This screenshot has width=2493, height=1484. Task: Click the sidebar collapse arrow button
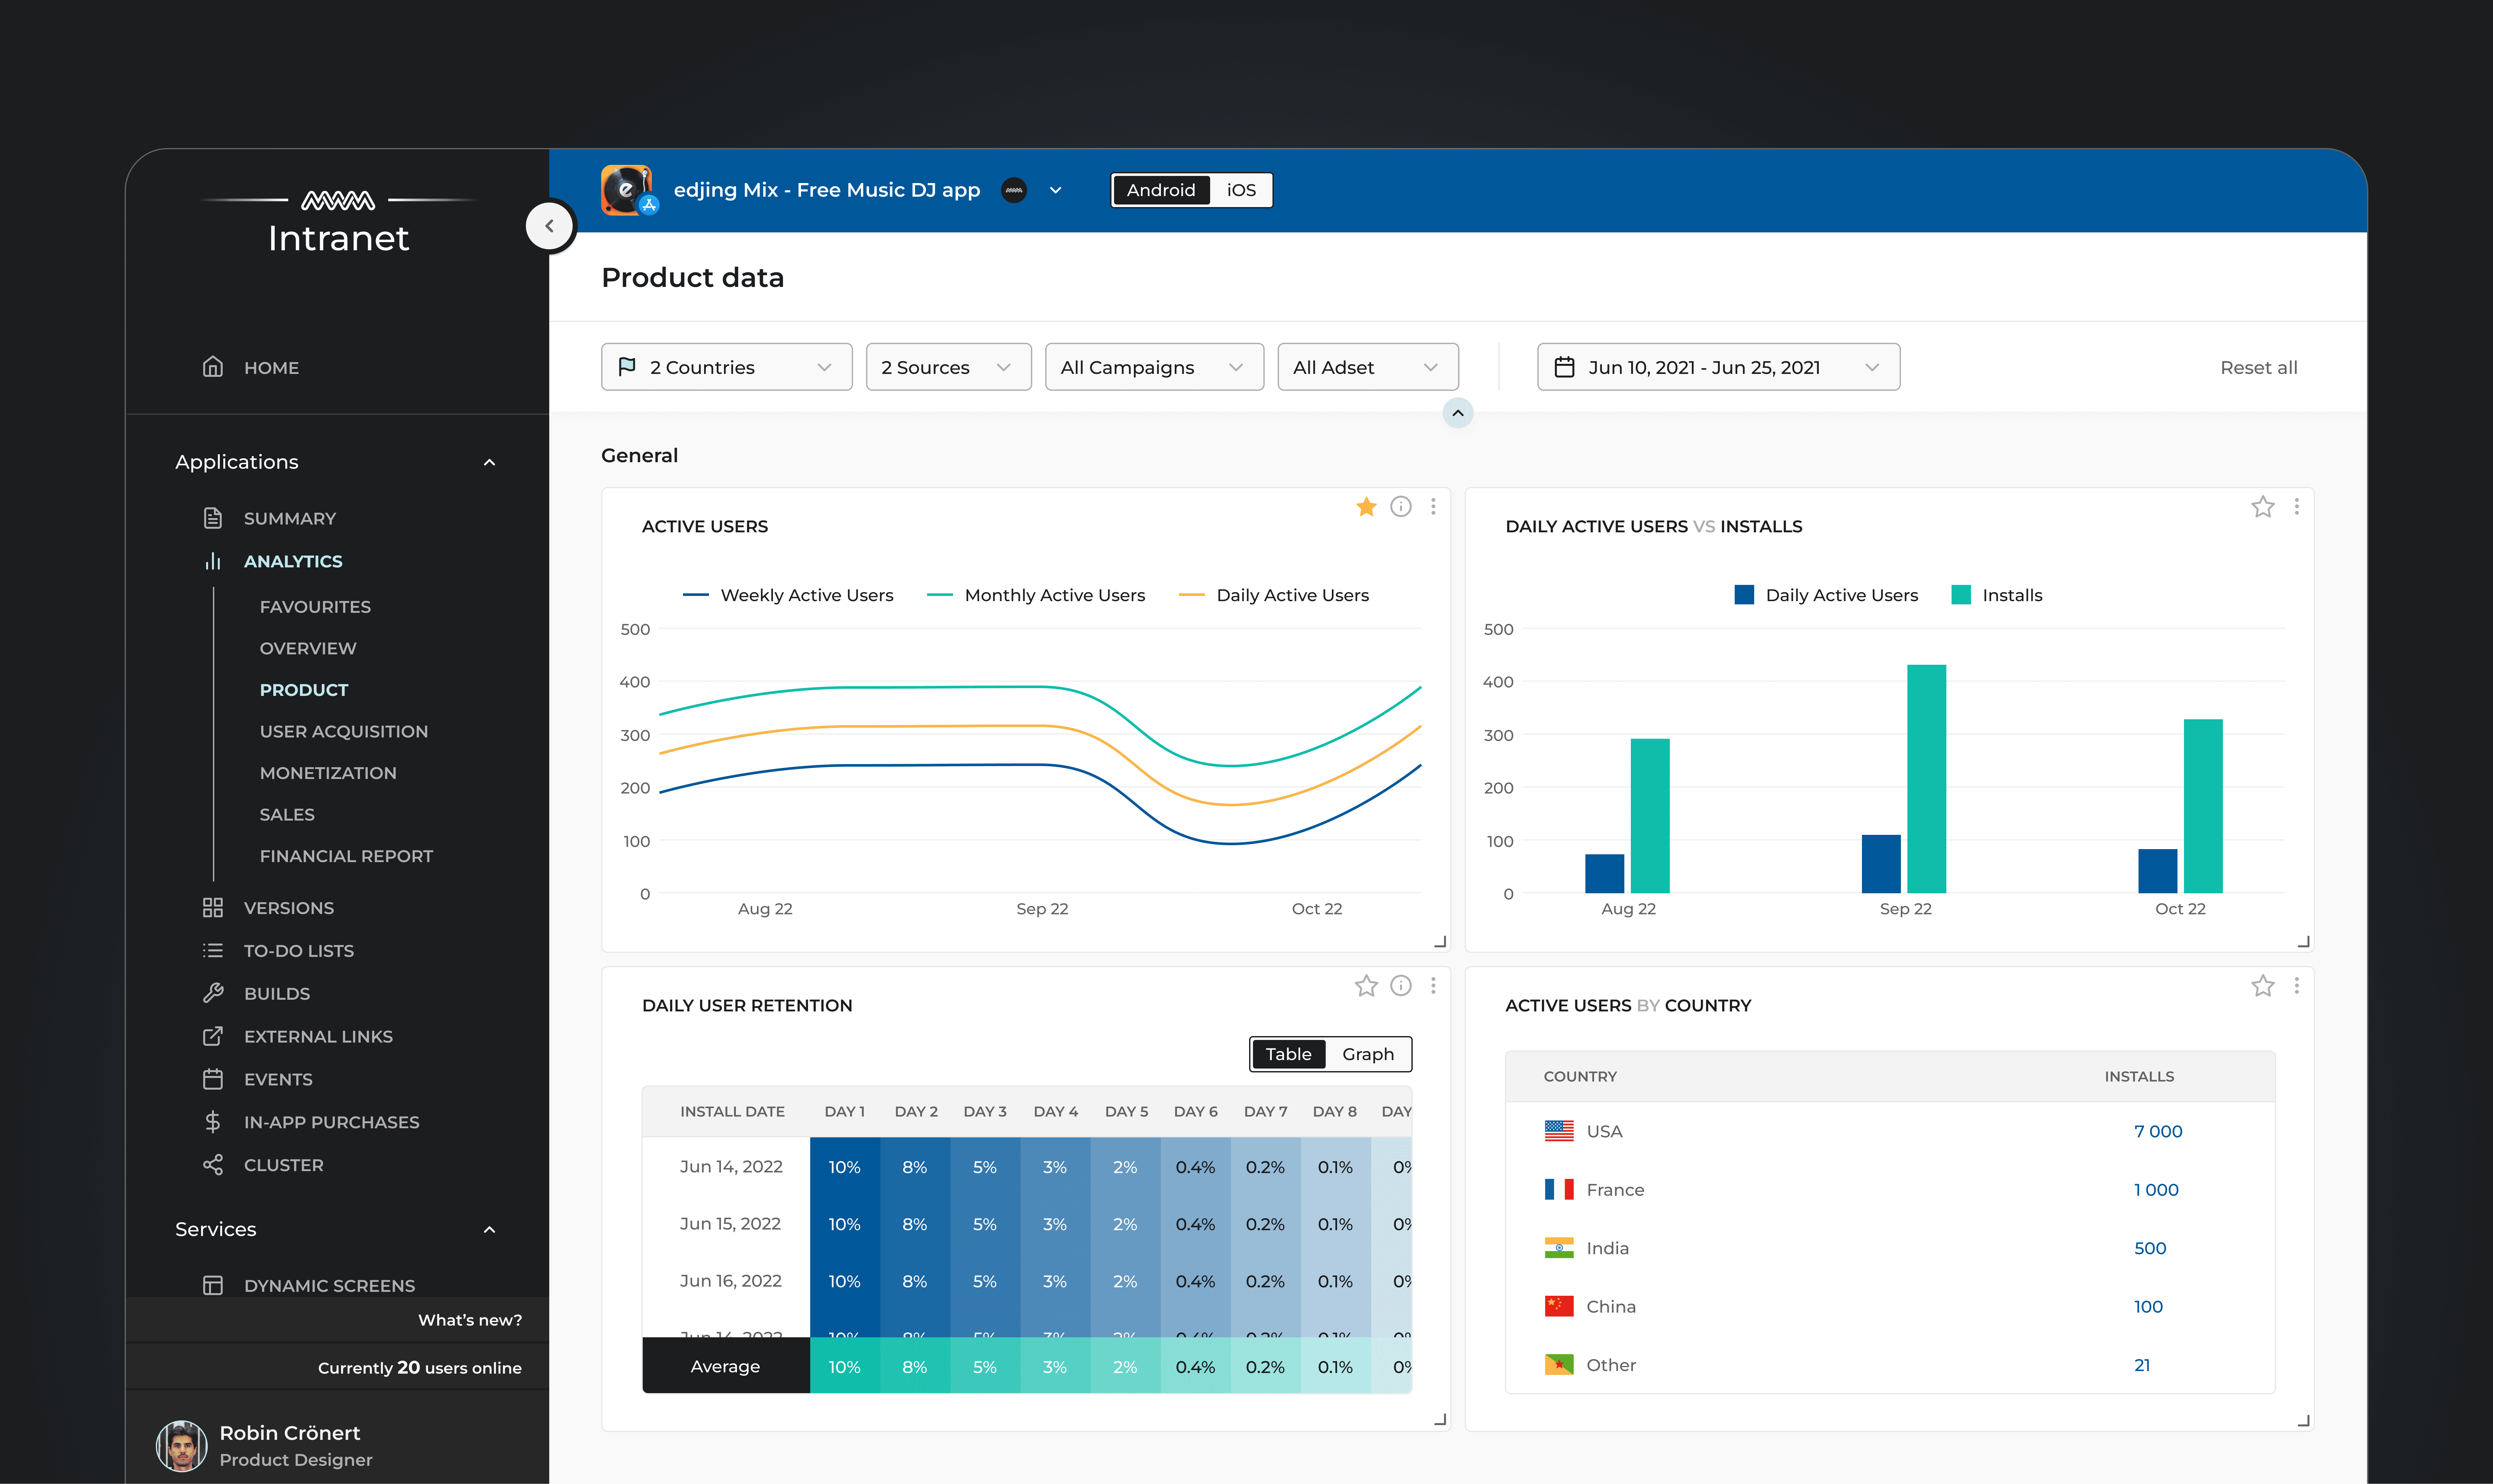549,226
